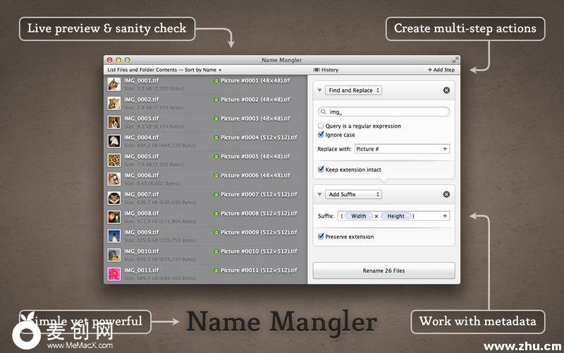
Task: Click the IMG_0008.tif file name
Action: click(x=142, y=214)
